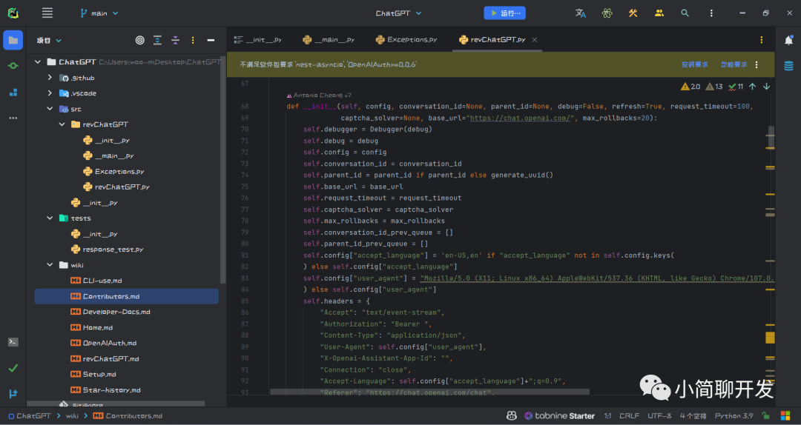The height and width of the screenshot is (425, 801).
Task: Jump to next highlighted error arrow
Action: 766,87
